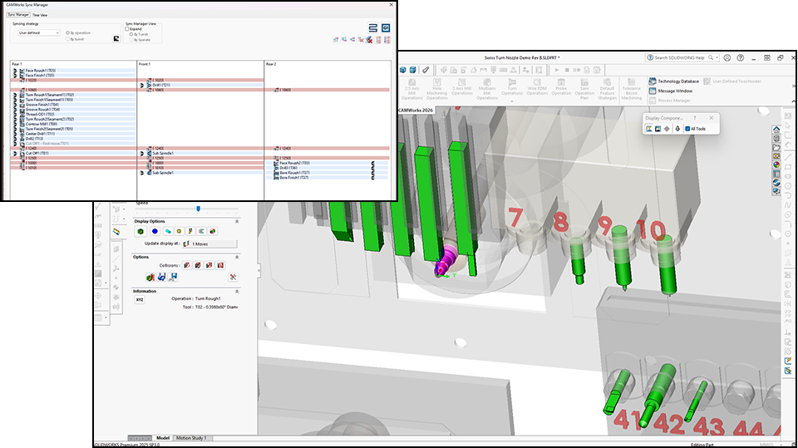
Task: Enable the Expand checkbox in Sync Manager View
Action: coord(127,28)
